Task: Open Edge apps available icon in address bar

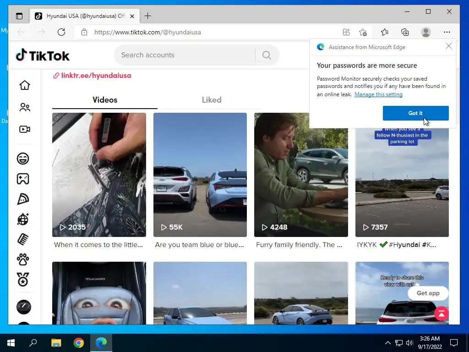Action: click(346, 32)
